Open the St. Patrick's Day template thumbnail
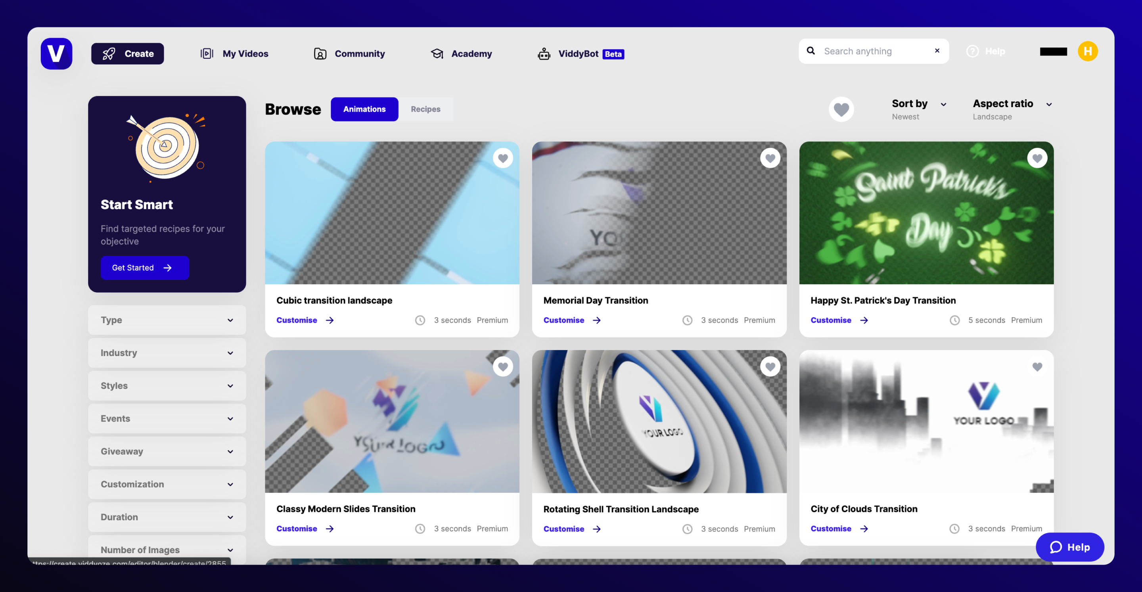This screenshot has width=1142, height=592. (926, 213)
